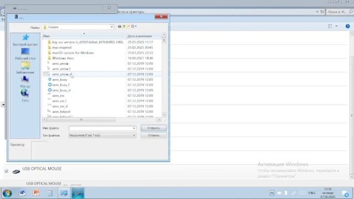The image size is (354, 199).
Task: Open the mac-inspired folder
Action: [61, 48]
